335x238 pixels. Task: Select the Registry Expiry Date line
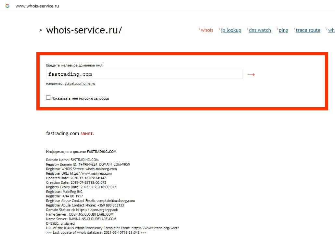[81, 187]
